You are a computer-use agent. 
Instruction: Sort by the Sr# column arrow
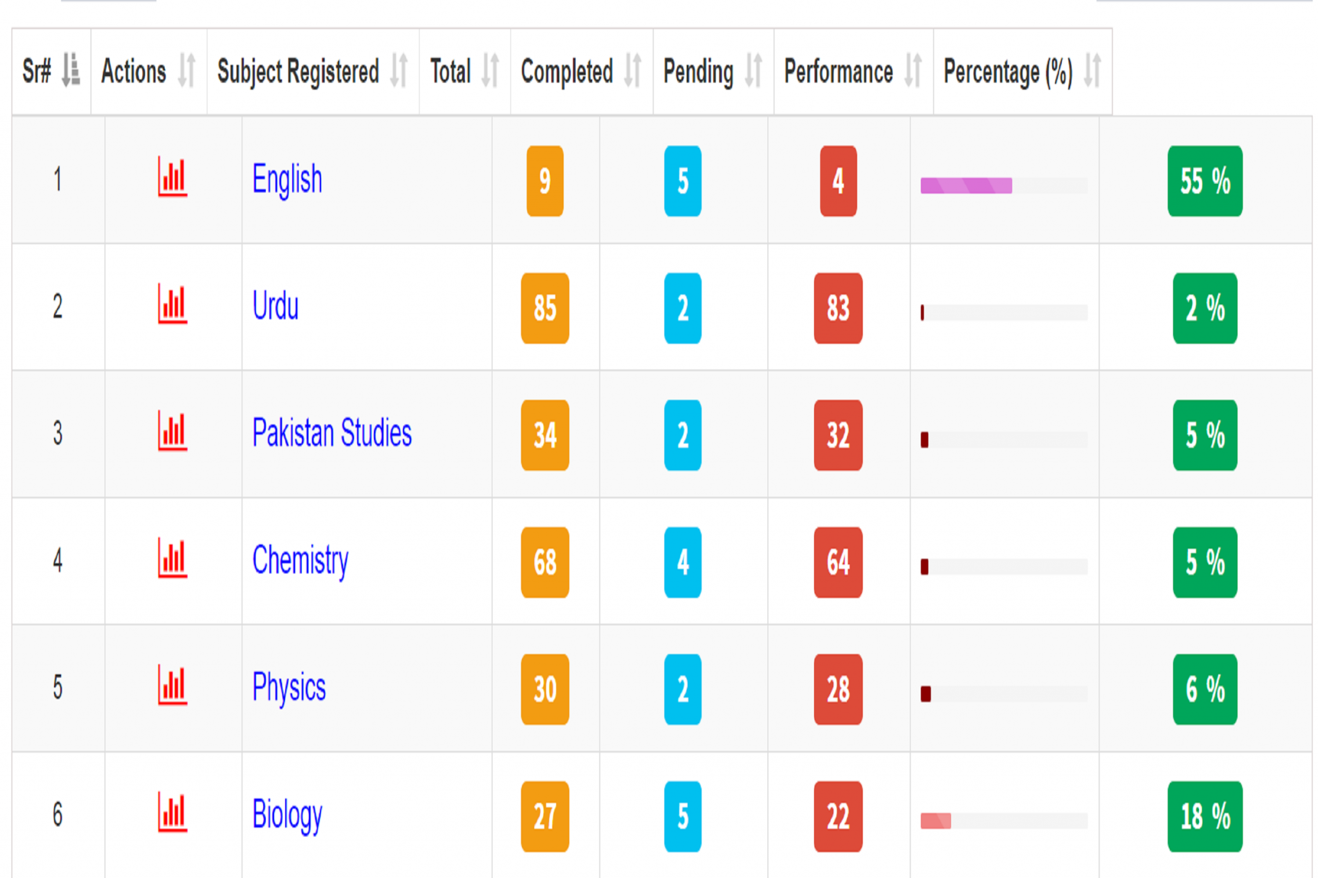[71, 70]
